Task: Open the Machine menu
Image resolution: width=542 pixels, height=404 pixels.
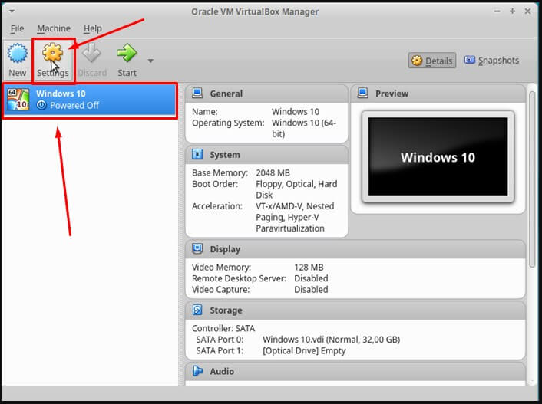Action: (54, 28)
